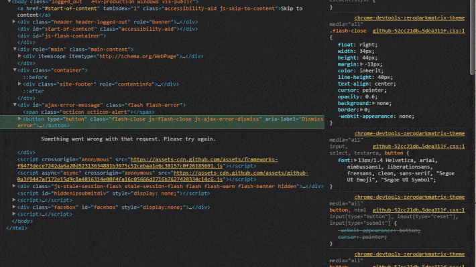Open zerodarkmatrix-theme link above the button, html rule
This screenshot has height=267, width=476.
pos(410,197)
